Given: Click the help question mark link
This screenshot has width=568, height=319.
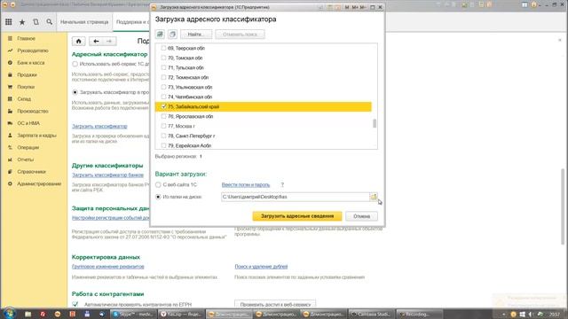Looking at the screenshot, I should 282,185.
